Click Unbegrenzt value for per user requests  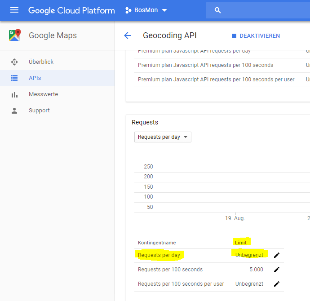[249, 284]
